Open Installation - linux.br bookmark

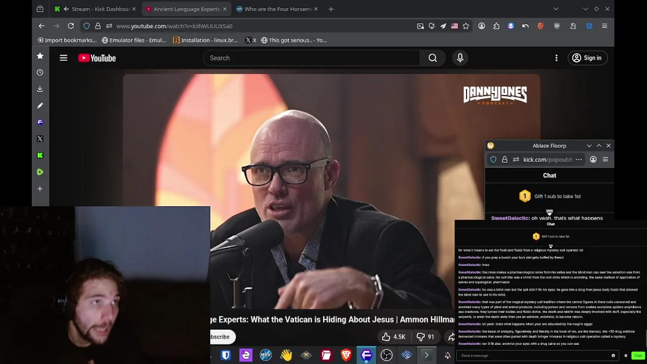pyautogui.click(x=206, y=40)
